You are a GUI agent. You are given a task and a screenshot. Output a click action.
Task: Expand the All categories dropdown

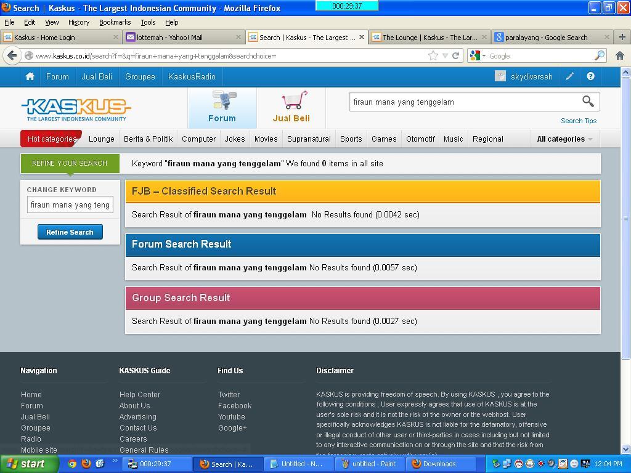click(x=564, y=139)
